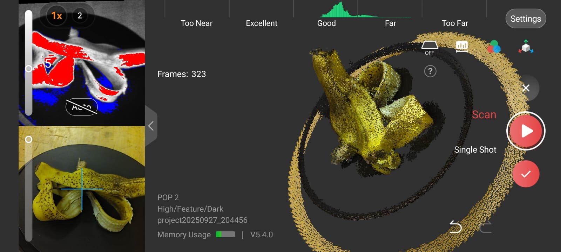Toggle the base removal OFF icon
Screen dimensions: 561x252
click(x=430, y=48)
